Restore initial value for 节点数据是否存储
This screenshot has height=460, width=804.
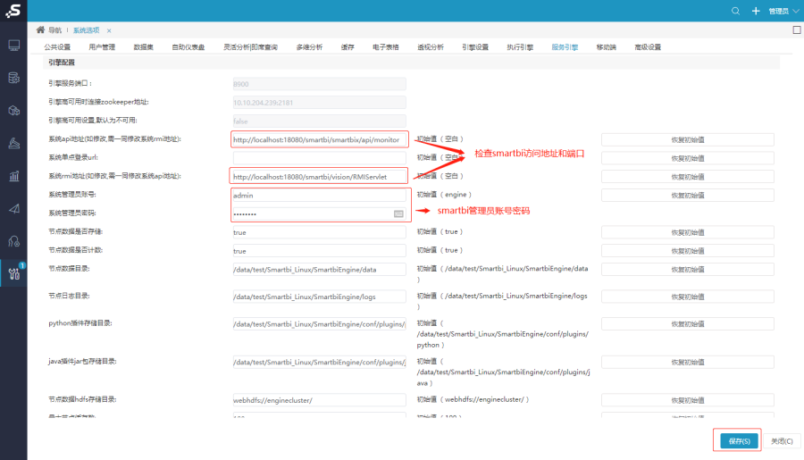(x=688, y=232)
